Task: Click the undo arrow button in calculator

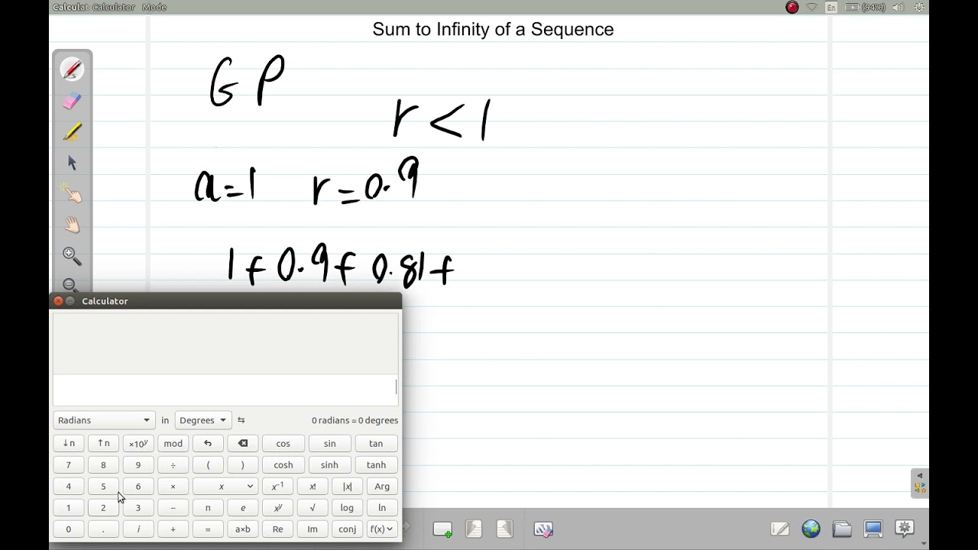Action: (x=208, y=443)
